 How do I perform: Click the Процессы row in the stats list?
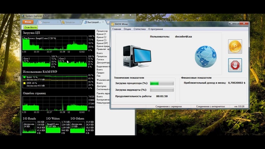102,56
